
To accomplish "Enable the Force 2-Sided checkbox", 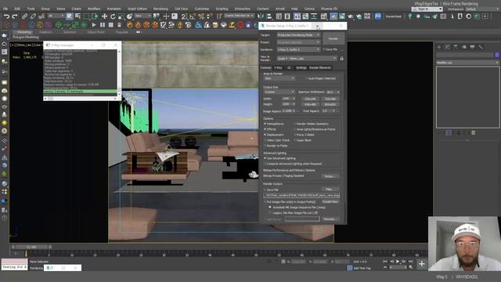I will point(294,135).
